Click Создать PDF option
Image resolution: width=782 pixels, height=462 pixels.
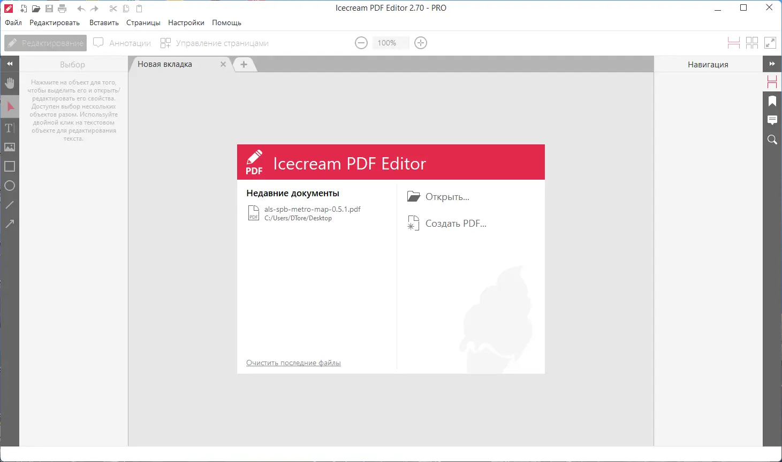pos(455,224)
